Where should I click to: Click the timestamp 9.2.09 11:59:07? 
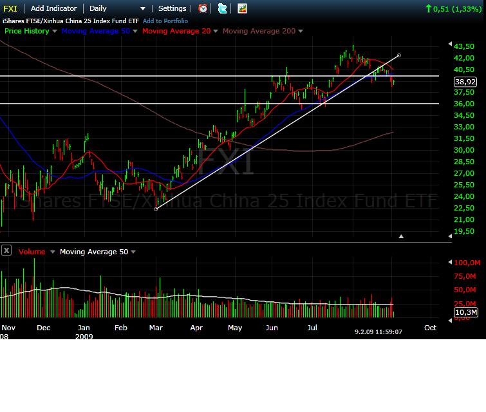click(x=378, y=332)
